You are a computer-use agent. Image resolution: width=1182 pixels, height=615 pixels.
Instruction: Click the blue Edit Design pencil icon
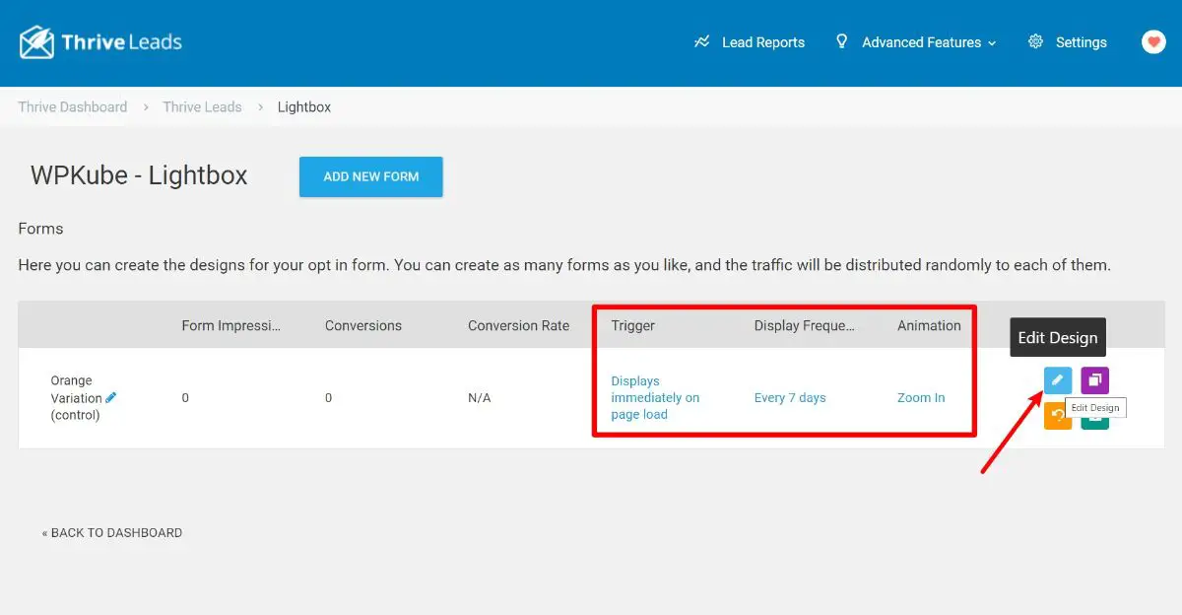[x=1058, y=380]
